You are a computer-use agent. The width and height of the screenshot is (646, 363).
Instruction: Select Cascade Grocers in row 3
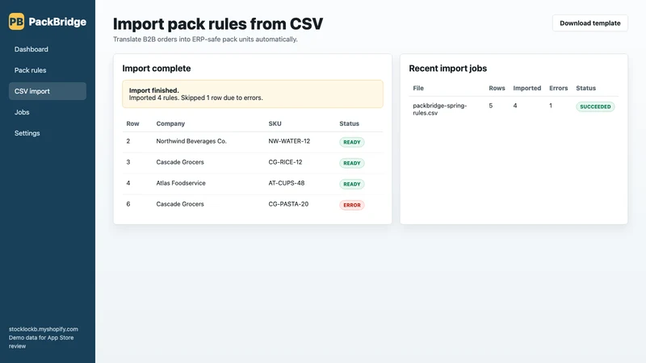(x=180, y=162)
